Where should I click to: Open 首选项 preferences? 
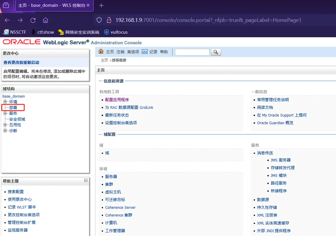pos(133,52)
